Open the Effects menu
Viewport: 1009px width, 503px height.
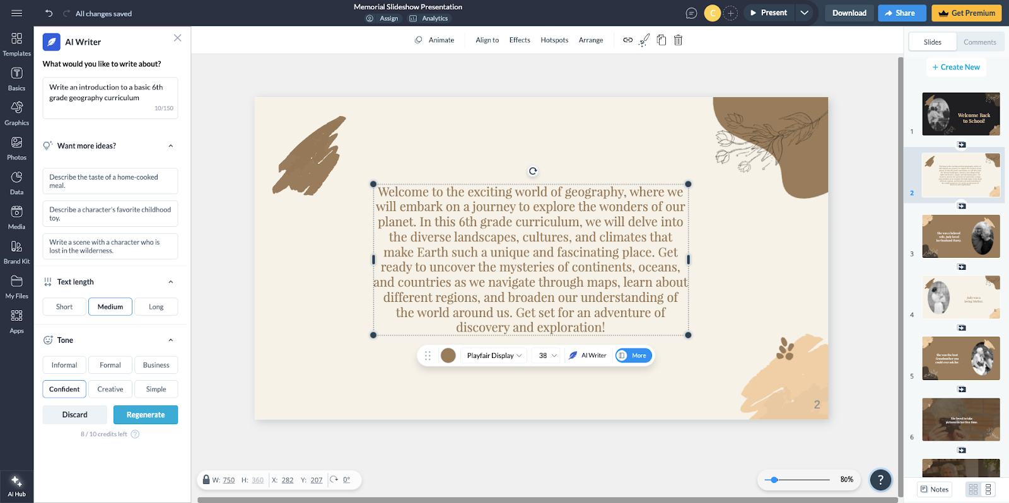[520, 40]
